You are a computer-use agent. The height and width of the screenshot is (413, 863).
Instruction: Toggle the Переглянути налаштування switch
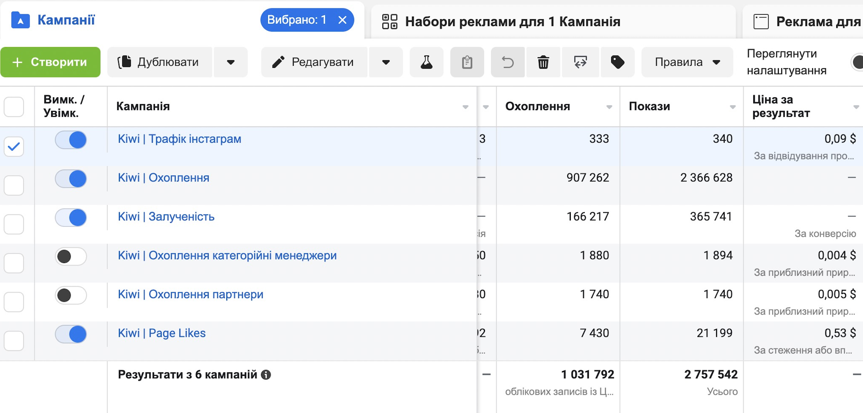click(x=857, y=62)
